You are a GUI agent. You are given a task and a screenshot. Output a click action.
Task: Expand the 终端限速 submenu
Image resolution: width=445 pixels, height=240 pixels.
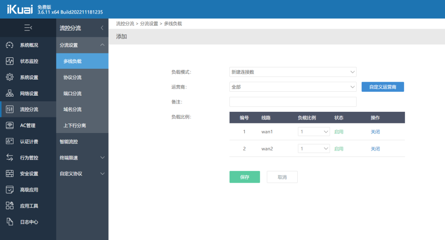click(82, 158)
